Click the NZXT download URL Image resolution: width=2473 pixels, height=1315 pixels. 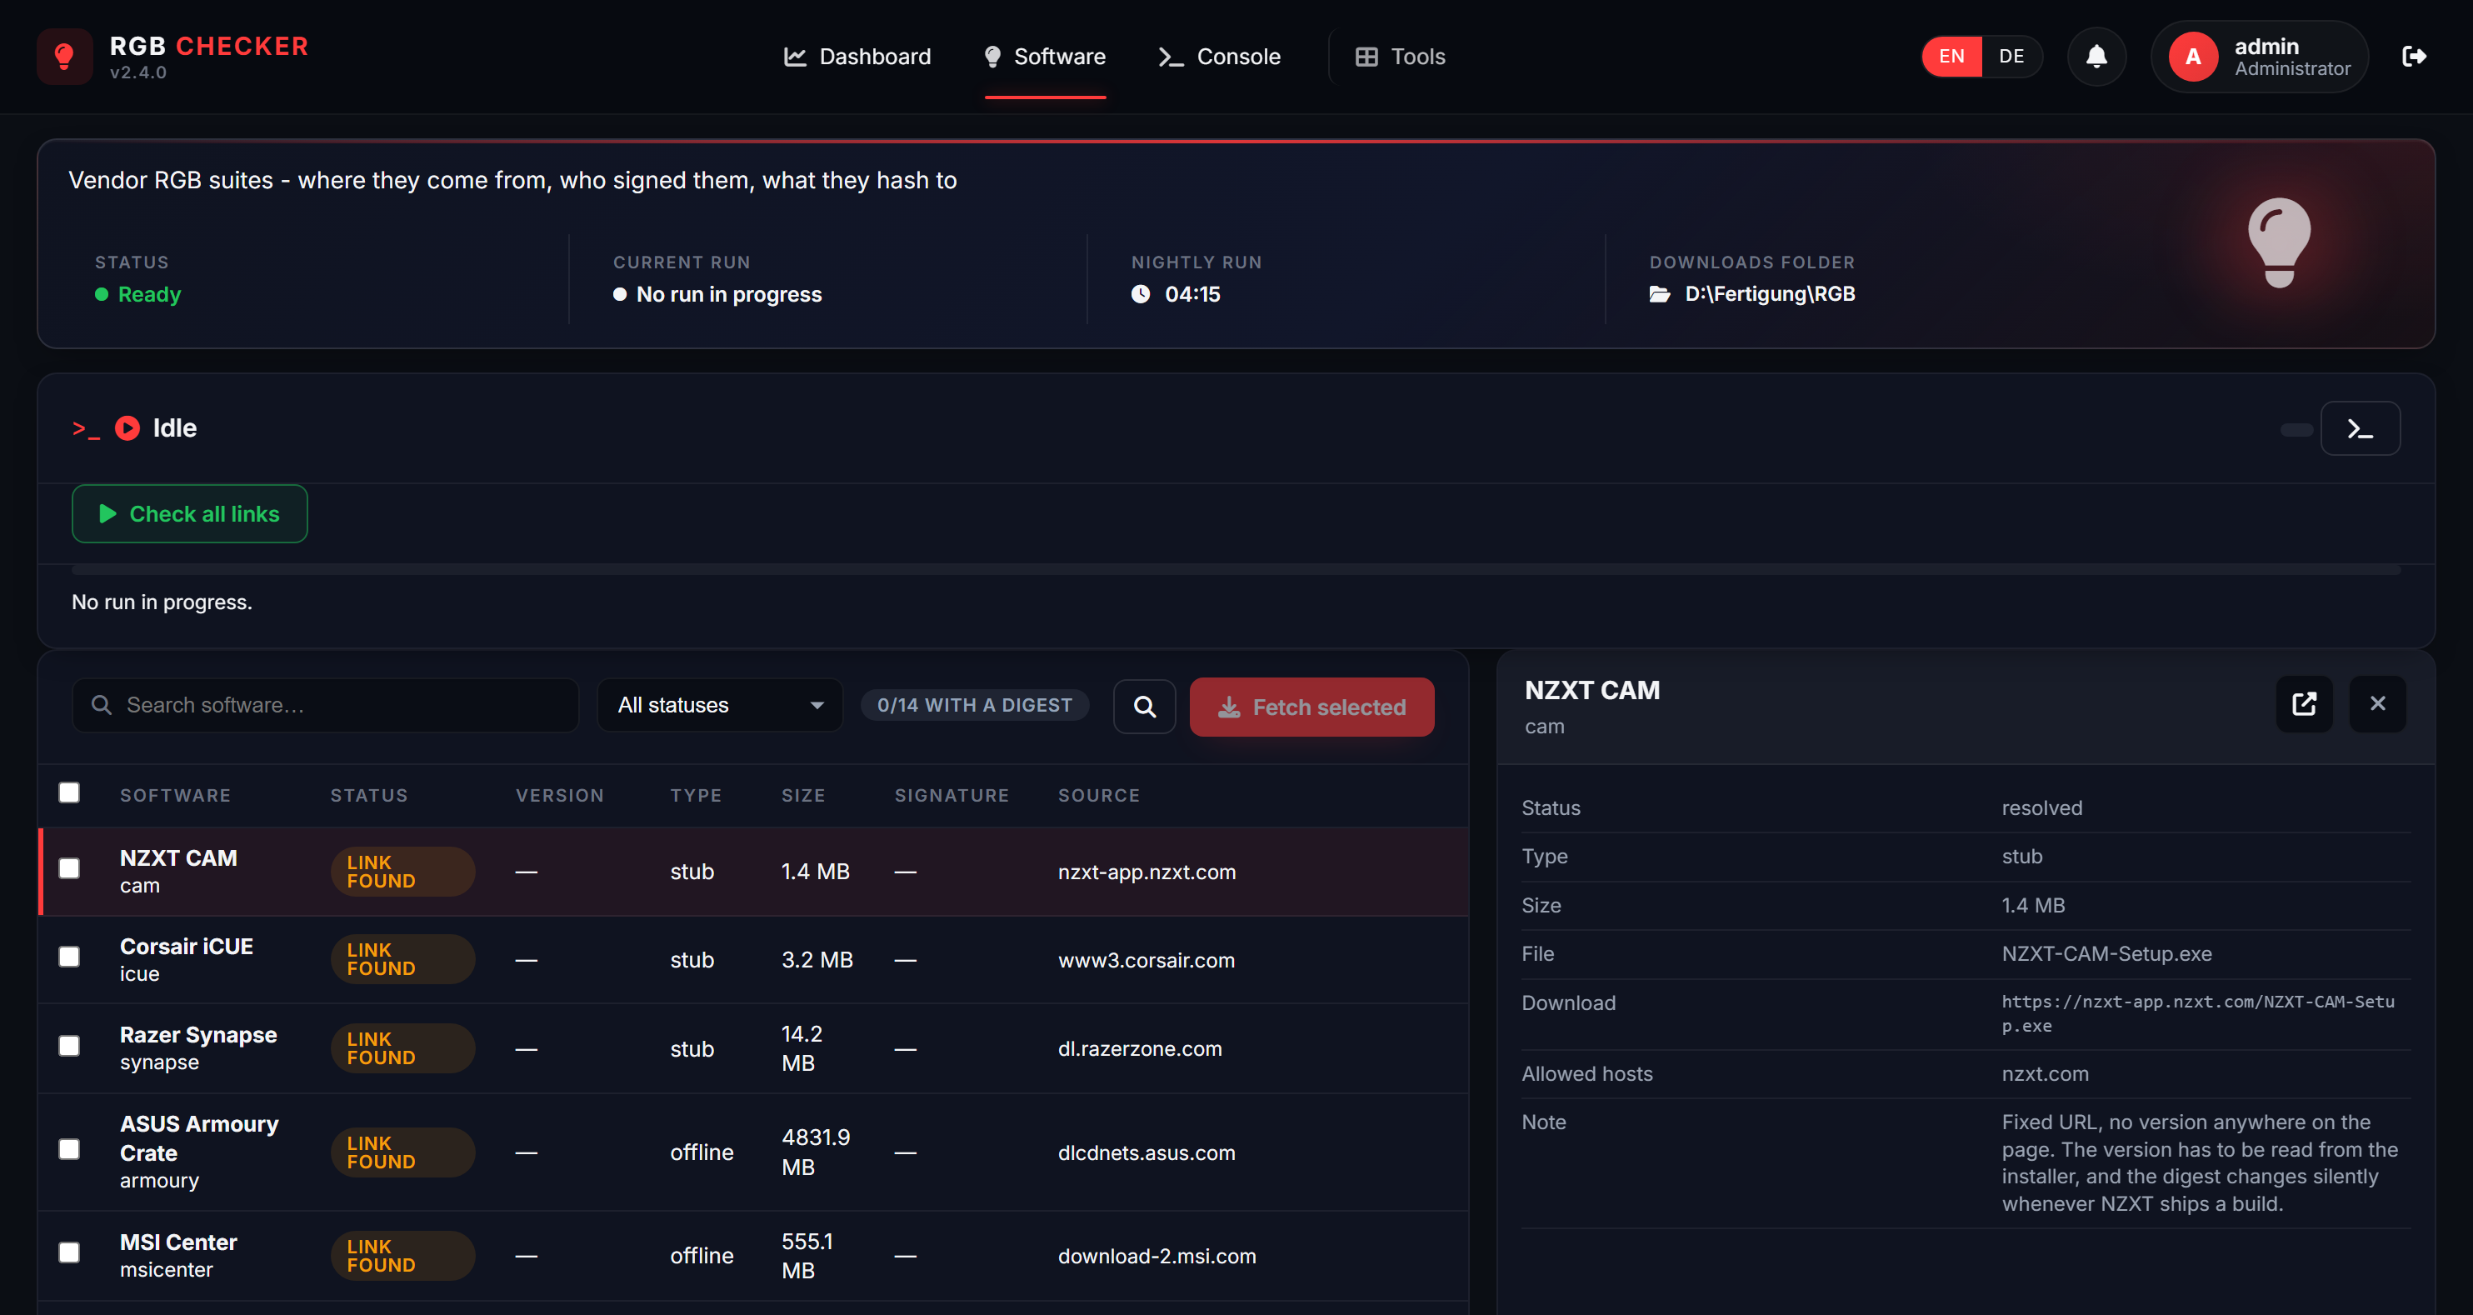pyautogui.click(x=2197, y=1013)
